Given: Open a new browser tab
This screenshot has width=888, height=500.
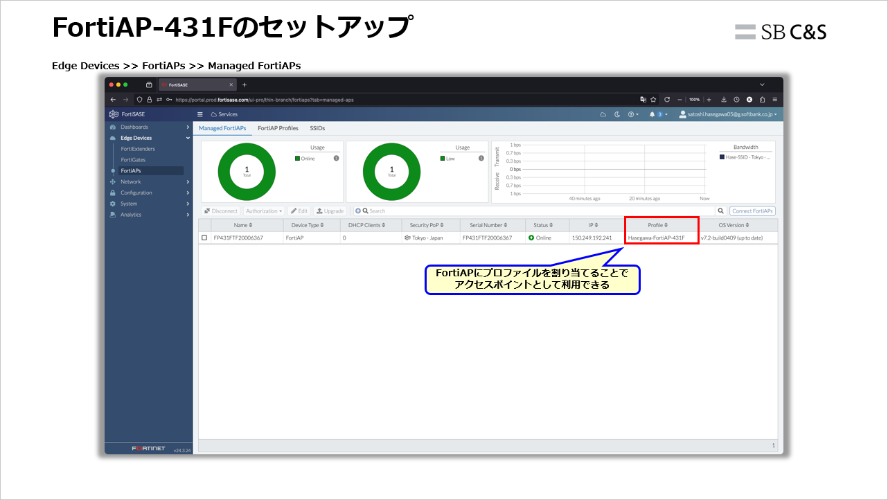Looking at the screenshot, I should (x=244, y=84).
